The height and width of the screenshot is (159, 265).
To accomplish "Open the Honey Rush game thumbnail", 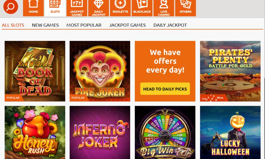I will click(35, 132).
